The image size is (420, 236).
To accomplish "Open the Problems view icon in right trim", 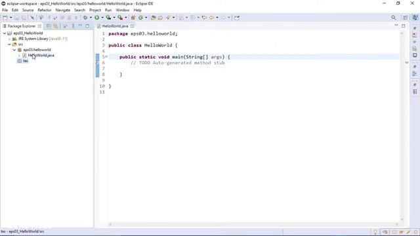I will (415, 35).
